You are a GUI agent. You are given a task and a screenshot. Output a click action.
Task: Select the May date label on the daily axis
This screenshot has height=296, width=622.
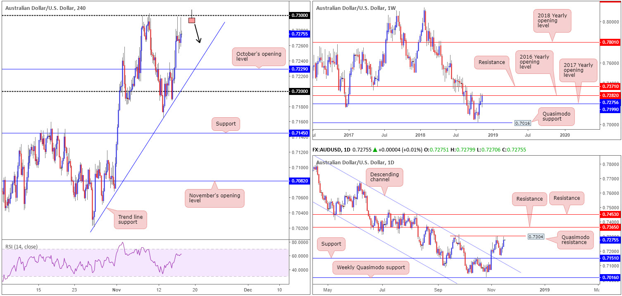click(327, 289)
